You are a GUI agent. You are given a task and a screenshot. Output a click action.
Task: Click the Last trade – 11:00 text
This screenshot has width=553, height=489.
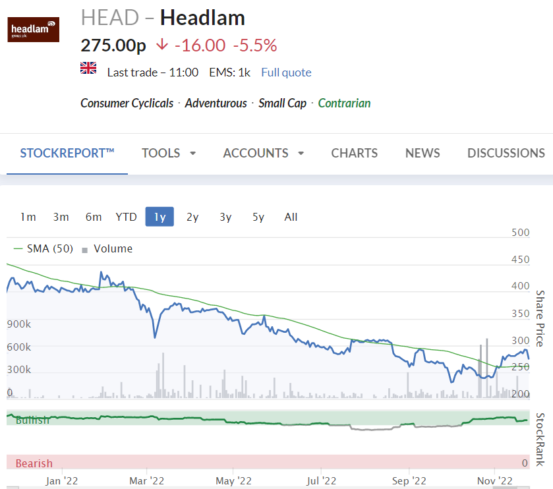[x=153, y=72]
